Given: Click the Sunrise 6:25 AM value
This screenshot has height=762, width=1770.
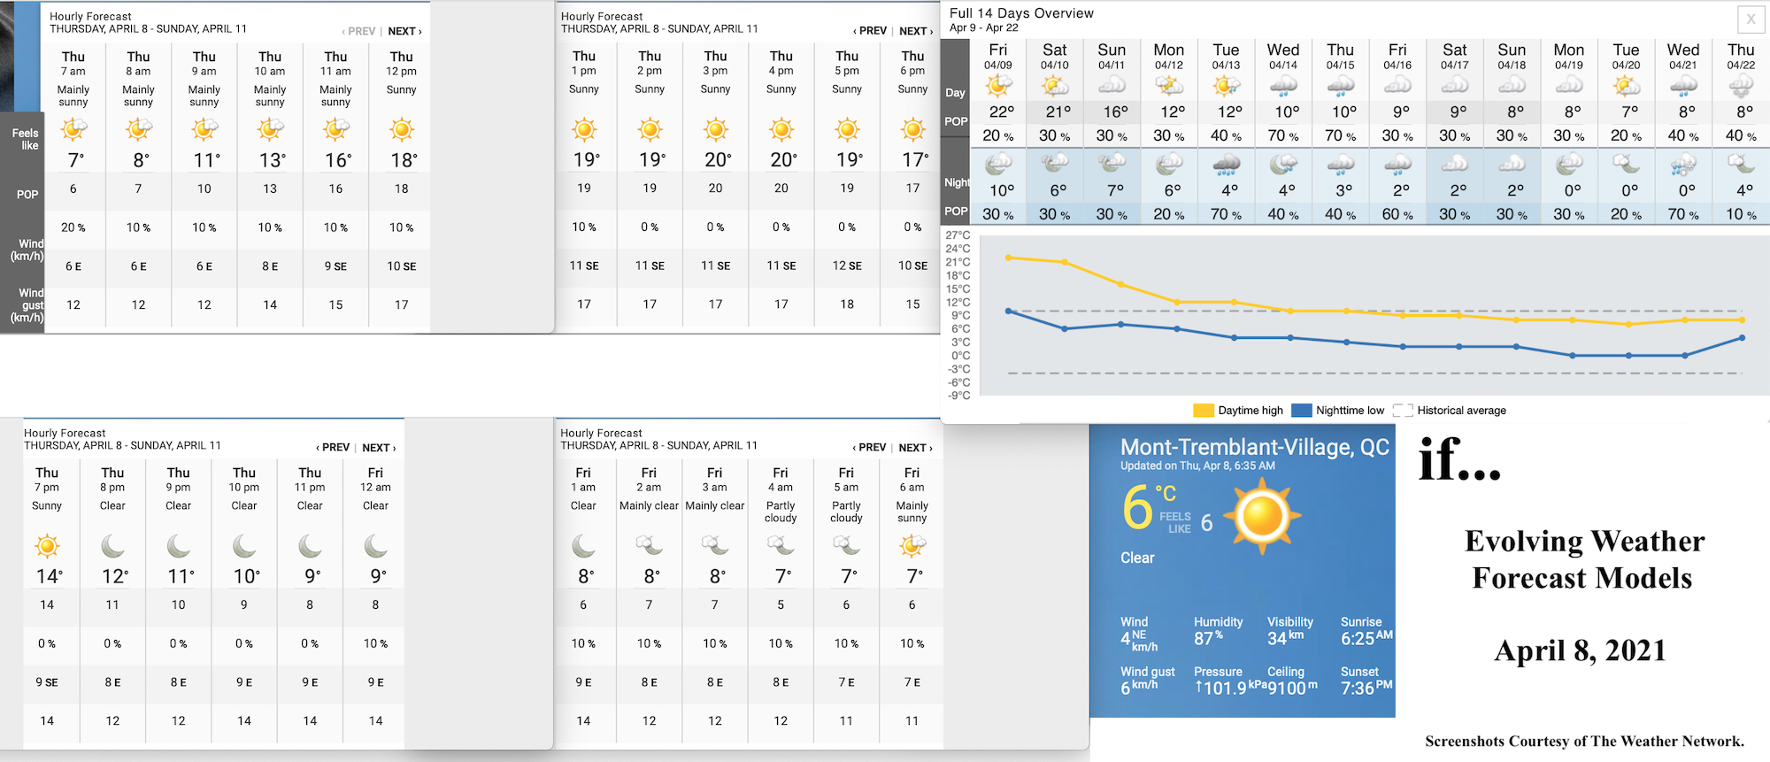Looking at the screenshot, I should [1366, 638].
